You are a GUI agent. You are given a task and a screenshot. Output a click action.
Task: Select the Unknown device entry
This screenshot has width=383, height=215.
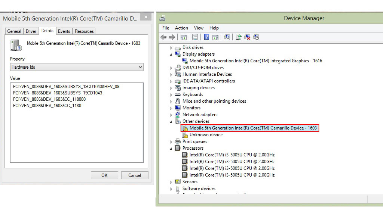coord(206,135)
